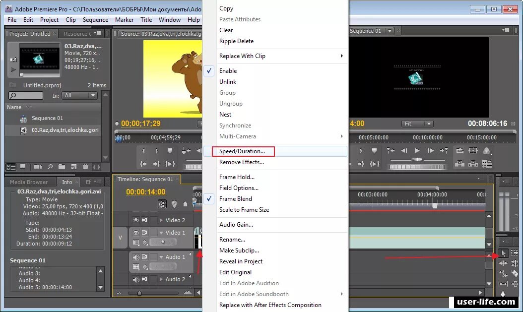Click the Extract button in Program monitor
Image resolution: width=523 pixels, height=312 pixels.
point(473,164)
